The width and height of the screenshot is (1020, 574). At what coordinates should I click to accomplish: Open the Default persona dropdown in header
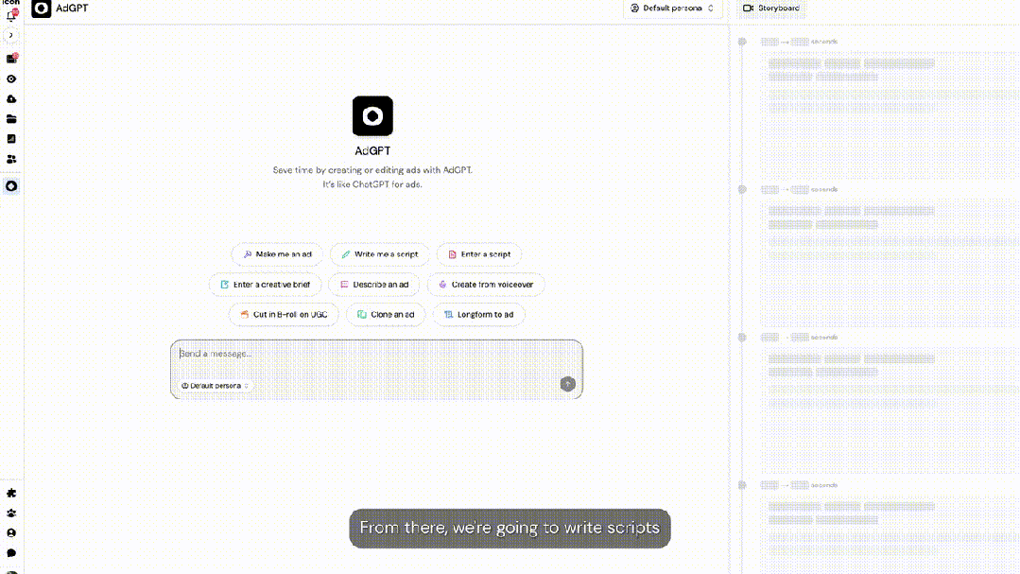(673, 9)
